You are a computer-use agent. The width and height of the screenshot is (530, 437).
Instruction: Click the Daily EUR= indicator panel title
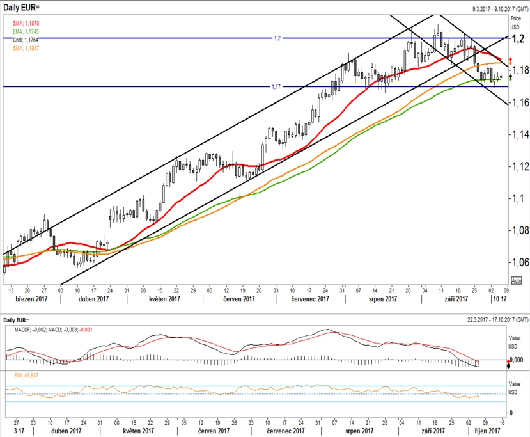[17, 320]
